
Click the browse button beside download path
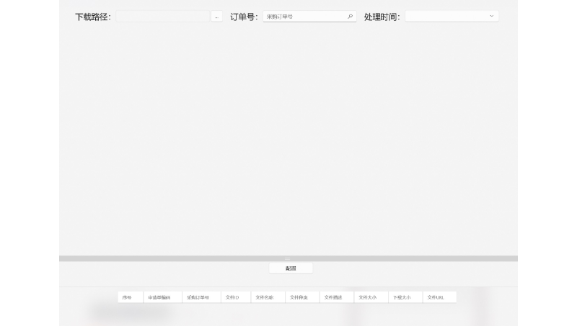coord(216,17)
